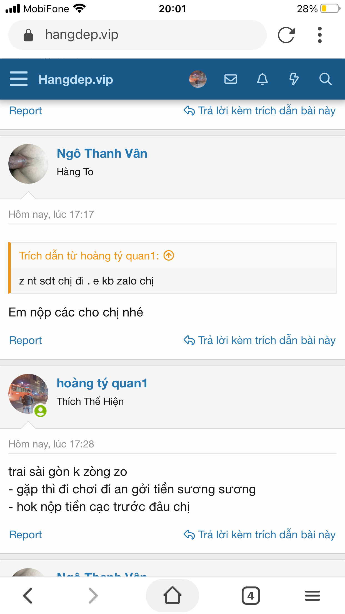Go back with the browser back arrow

[28, 596]
